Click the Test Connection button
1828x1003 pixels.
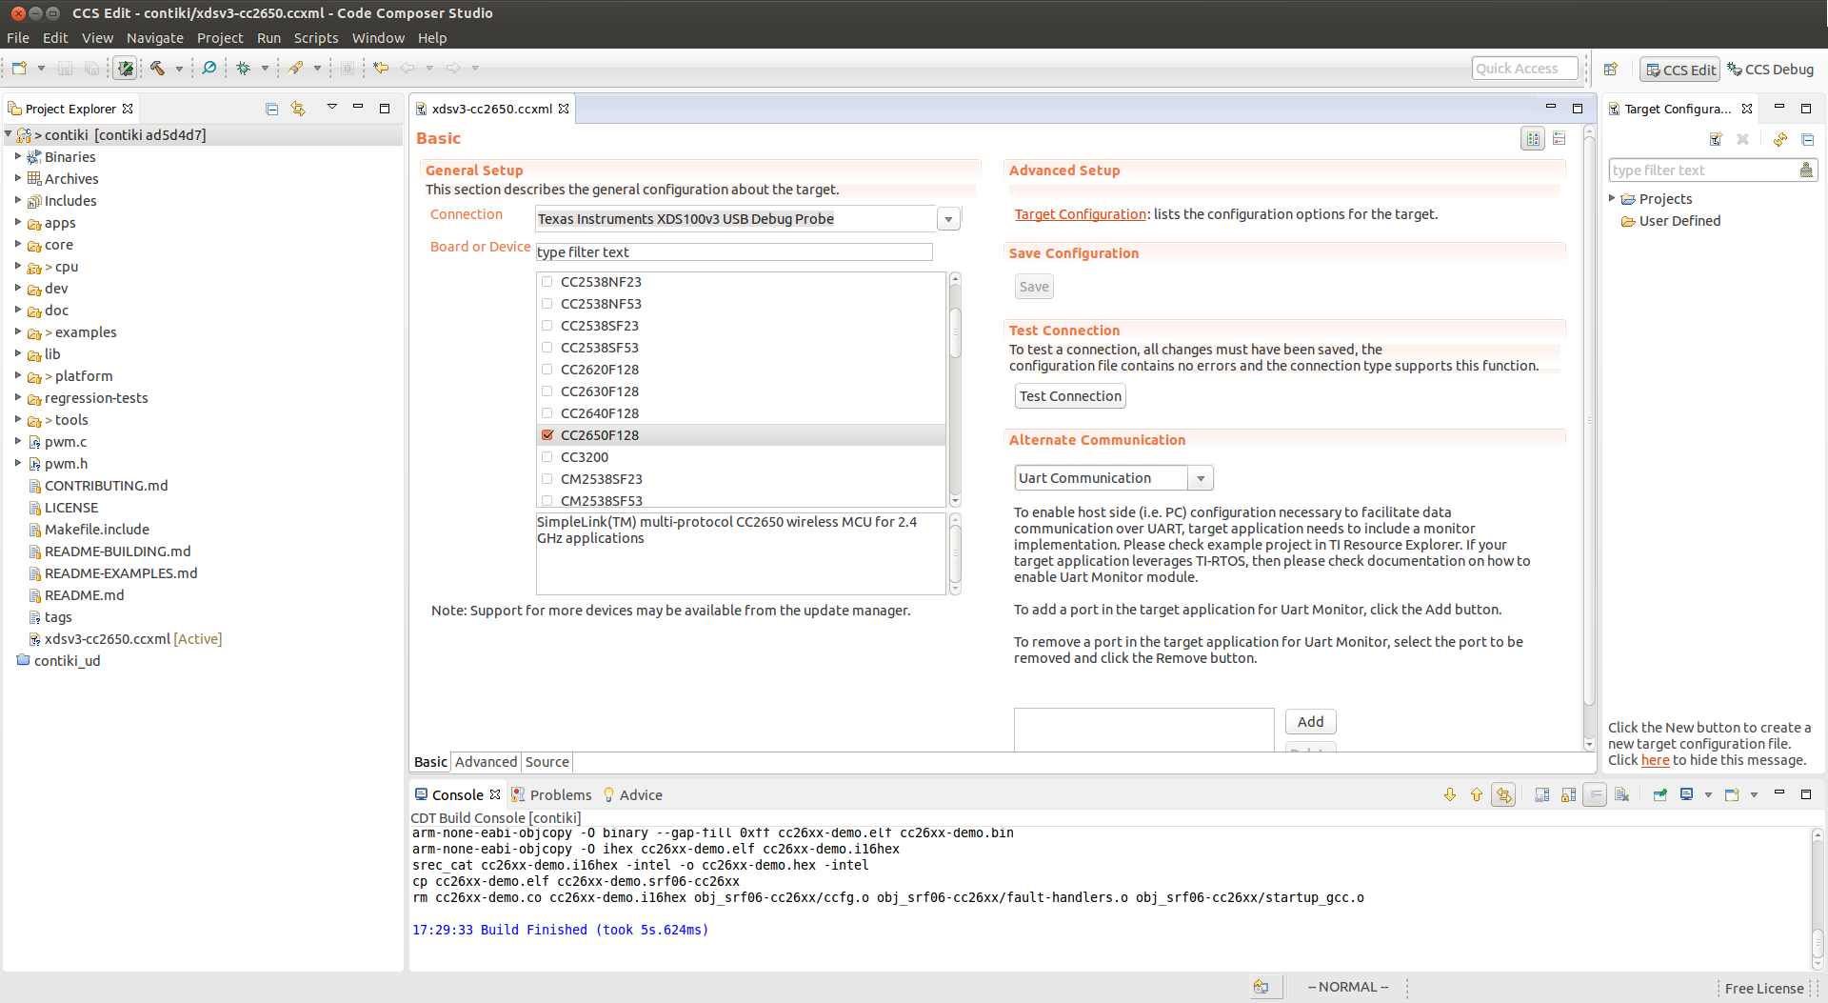[1070, 396]
